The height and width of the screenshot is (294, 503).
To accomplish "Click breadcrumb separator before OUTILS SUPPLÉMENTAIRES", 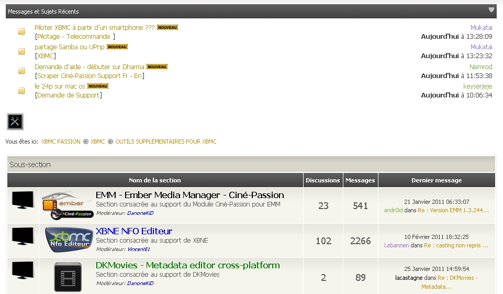I will (110, 141).
